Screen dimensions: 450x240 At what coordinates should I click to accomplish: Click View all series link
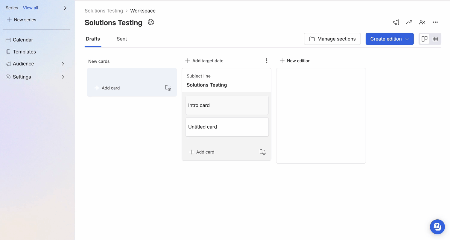point(31,8)
